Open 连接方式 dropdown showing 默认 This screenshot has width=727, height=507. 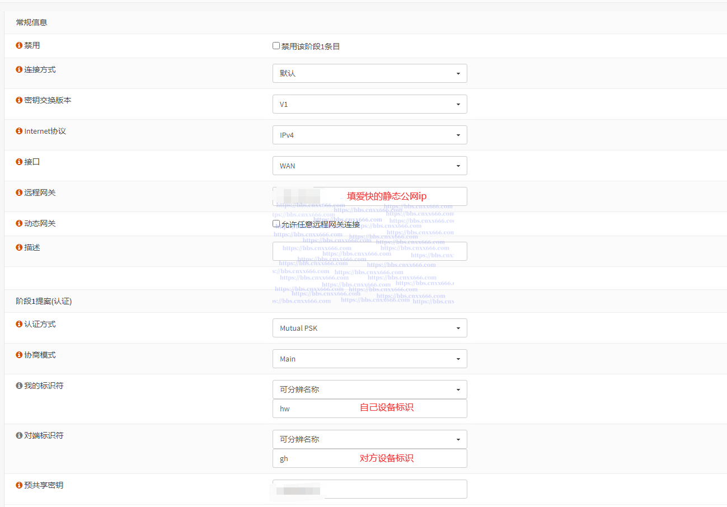[369, 73]
